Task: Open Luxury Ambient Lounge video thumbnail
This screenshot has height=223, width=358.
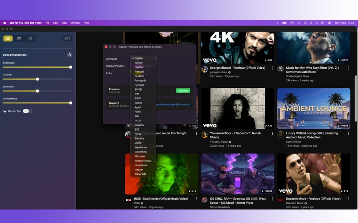Action: click(x=314, y=108)
